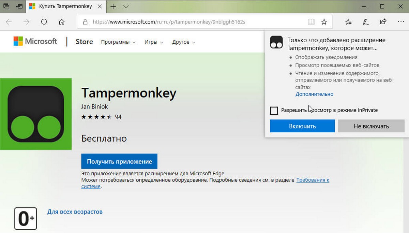This screenshot has width=409, height=233.
Task: Expand the Другое menu
Action: click(184, 42)
